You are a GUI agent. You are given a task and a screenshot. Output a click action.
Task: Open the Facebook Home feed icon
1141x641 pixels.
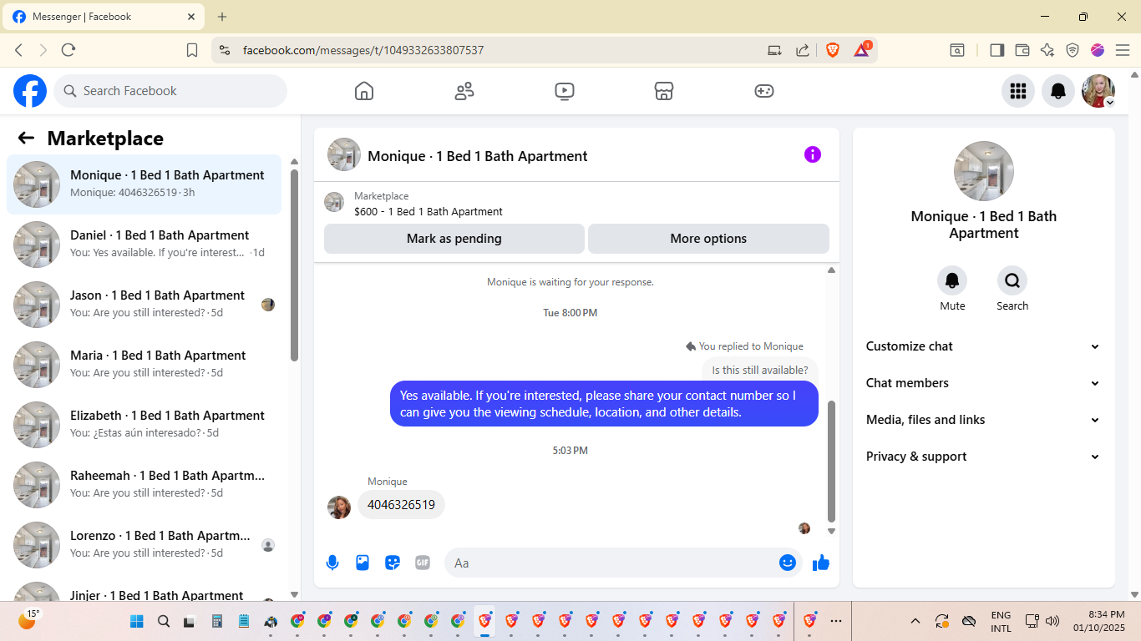click(364, 91)
